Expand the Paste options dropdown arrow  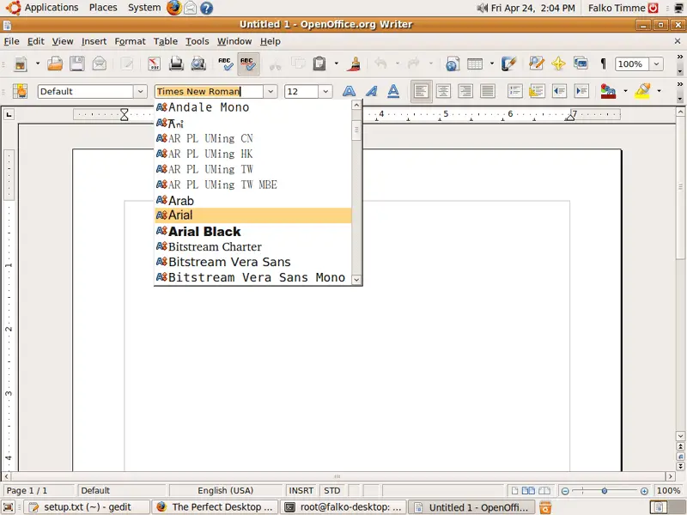tap(337, 64)
